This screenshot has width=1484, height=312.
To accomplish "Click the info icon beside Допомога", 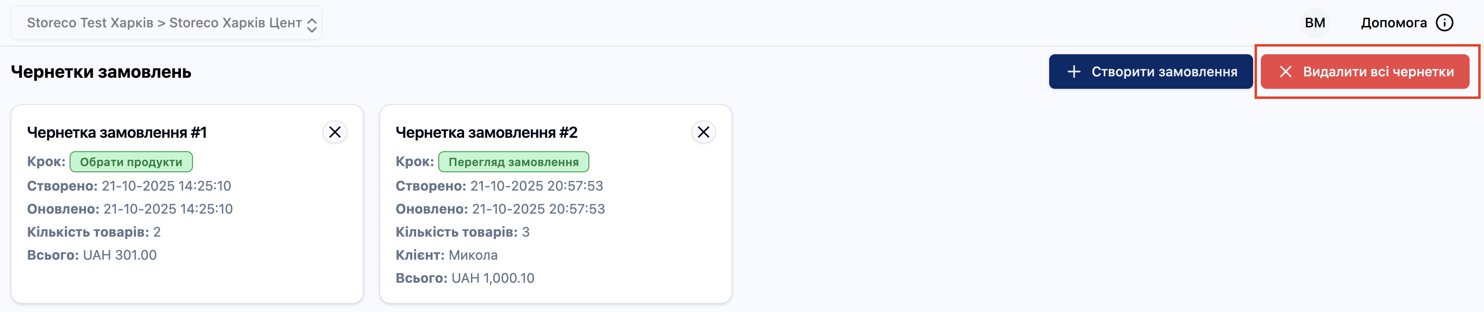I will tap(1444, 23).
